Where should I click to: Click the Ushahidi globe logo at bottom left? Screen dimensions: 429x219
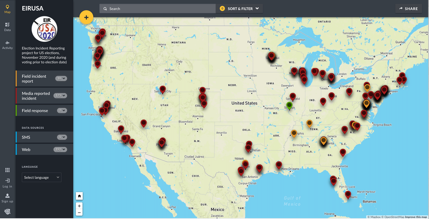coord(7,212)
